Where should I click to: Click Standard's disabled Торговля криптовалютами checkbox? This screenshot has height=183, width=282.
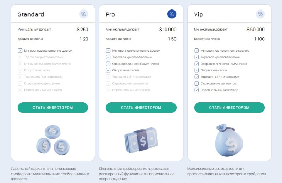[x=20, y=57]
